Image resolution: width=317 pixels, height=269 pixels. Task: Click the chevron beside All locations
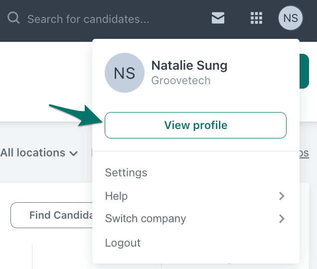pos(74,153)
